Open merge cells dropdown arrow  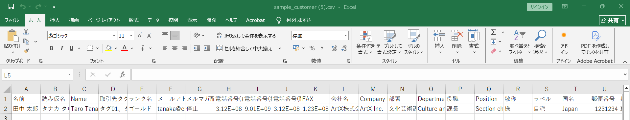[280, 48]
